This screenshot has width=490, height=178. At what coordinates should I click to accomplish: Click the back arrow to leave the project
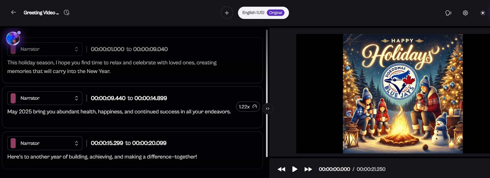pos(13,13)
